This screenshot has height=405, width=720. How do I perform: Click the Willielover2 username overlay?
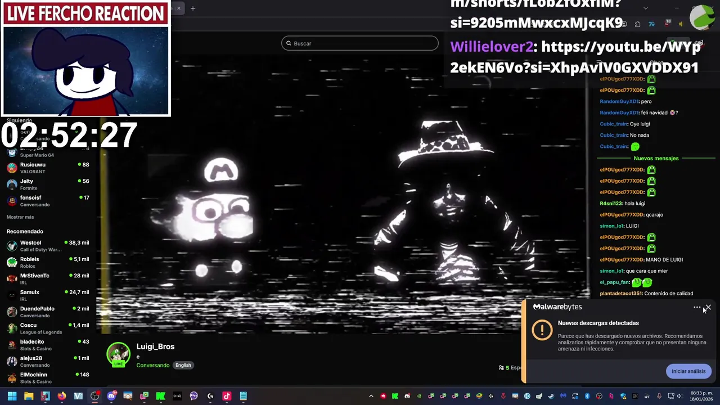(x=492, y=47)
